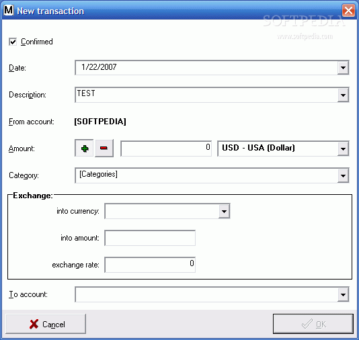Close the New transaction dialog
The image size is (359, 340).
(348, 10)
